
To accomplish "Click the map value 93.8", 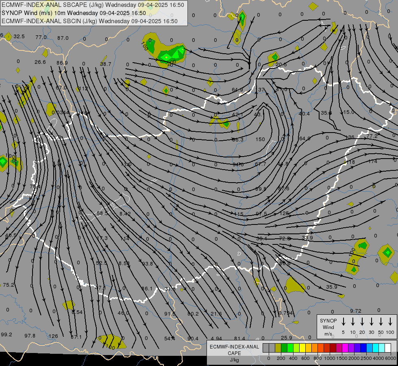I will (148, 264).
